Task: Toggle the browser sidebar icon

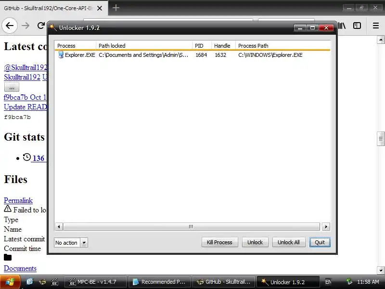Action: 357,26
